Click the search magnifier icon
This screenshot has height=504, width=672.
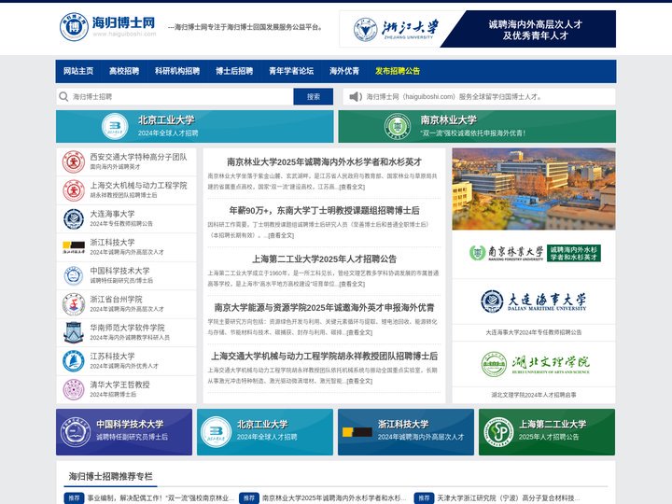pyautogui.click(x=63, y=96)
